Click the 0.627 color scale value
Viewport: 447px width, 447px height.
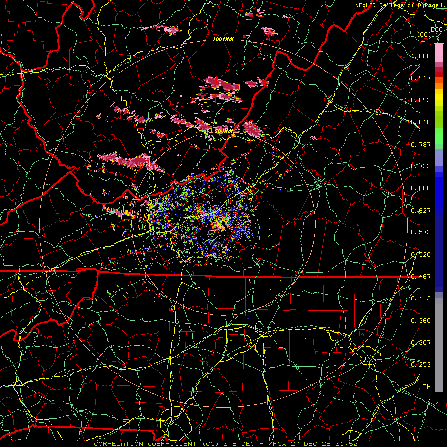coord(421,211)
